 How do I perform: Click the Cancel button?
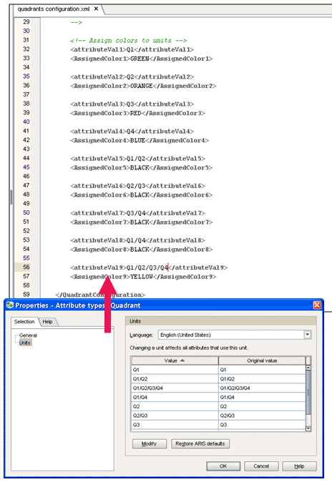(x=261, y=466)
